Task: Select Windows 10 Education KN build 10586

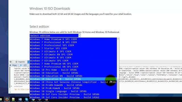Action: pos(73,76)
